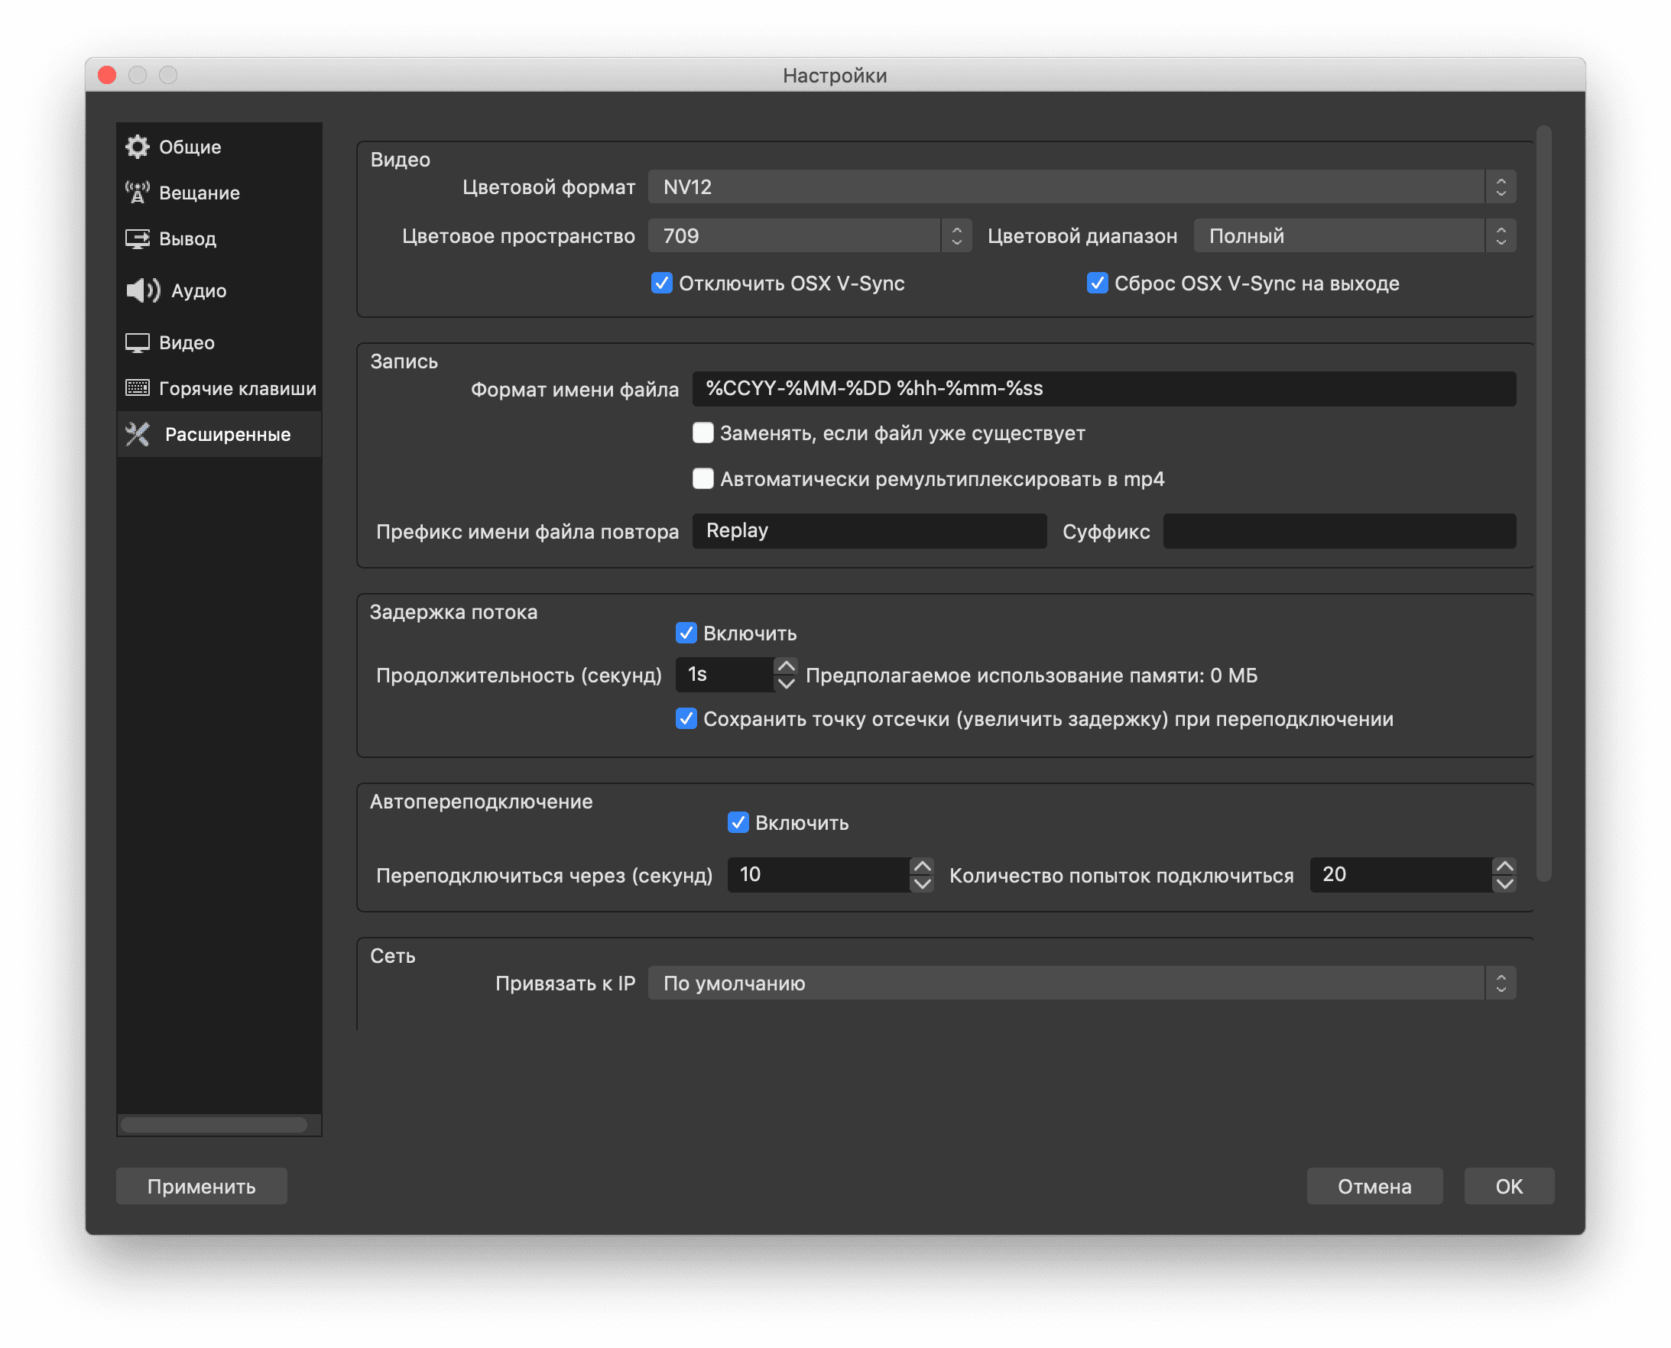This screenshot has height=1348, width=1671.
Task: Click the gear icon for Общие
Action: click(x=138, y=147)
